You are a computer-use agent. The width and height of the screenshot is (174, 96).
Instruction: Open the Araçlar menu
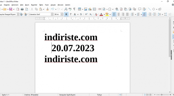tap(53, 5)
